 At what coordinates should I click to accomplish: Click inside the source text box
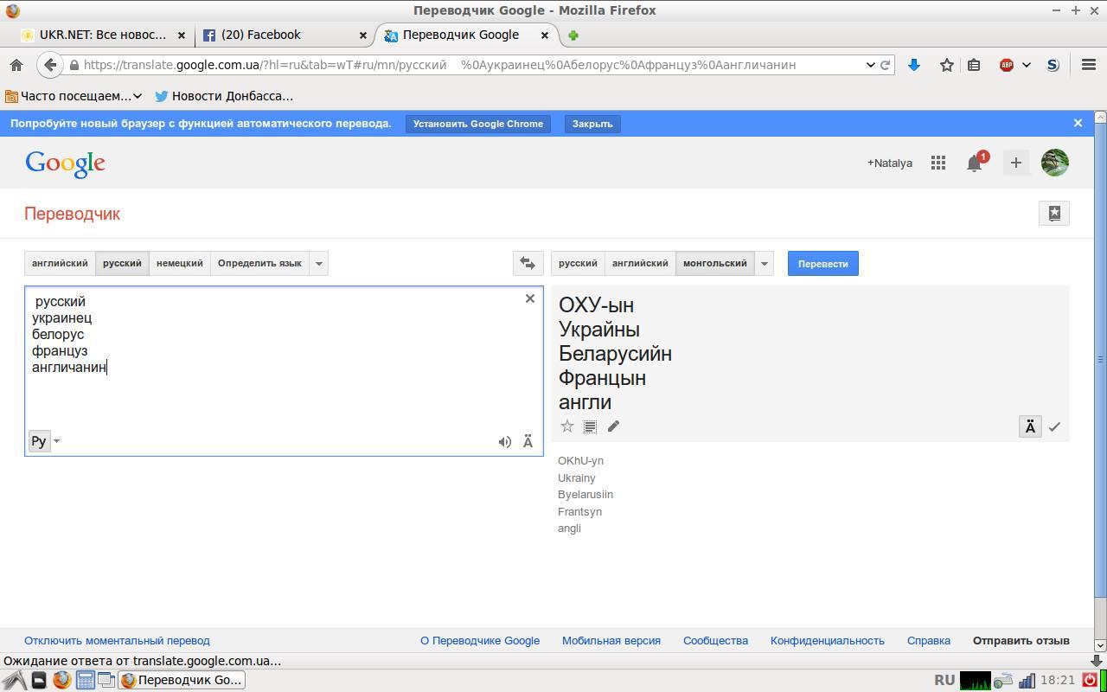pyautogui.click(x=284, y=370)
